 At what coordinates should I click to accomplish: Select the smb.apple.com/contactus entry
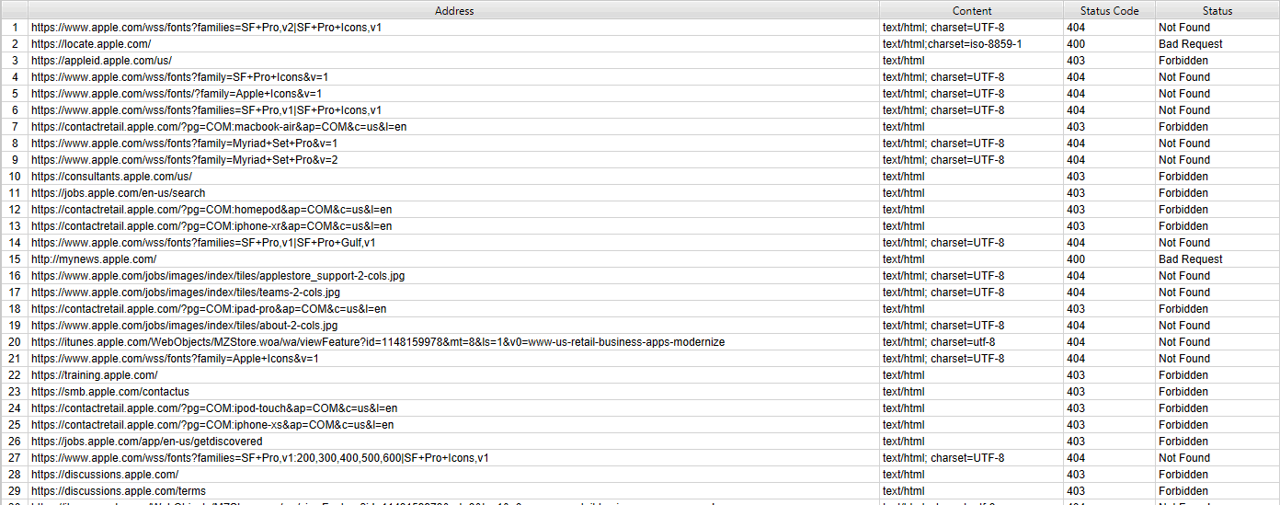[x=109, y=392]
